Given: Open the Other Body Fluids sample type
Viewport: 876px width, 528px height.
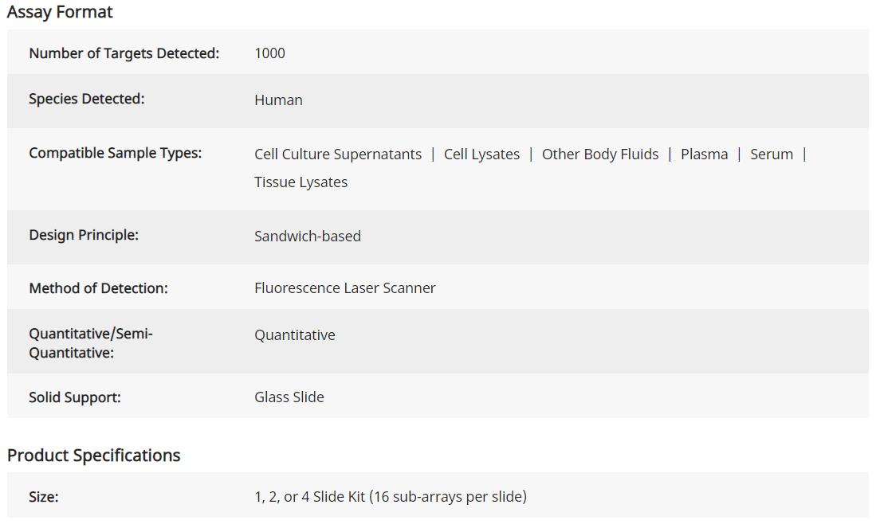Looking at the screenshot, I should coord(600,154).
